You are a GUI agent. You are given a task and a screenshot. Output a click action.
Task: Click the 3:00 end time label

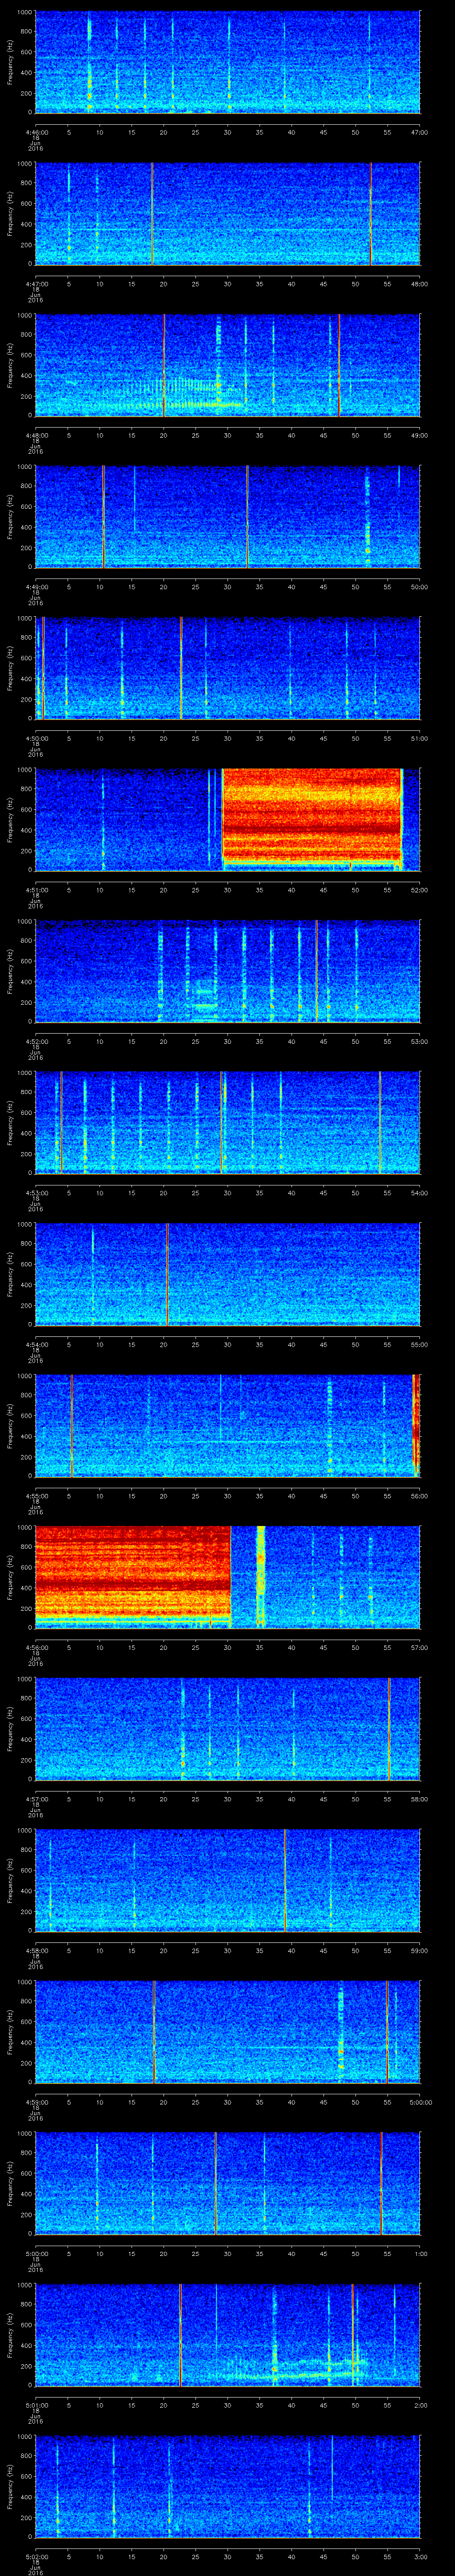(419, 2556)
